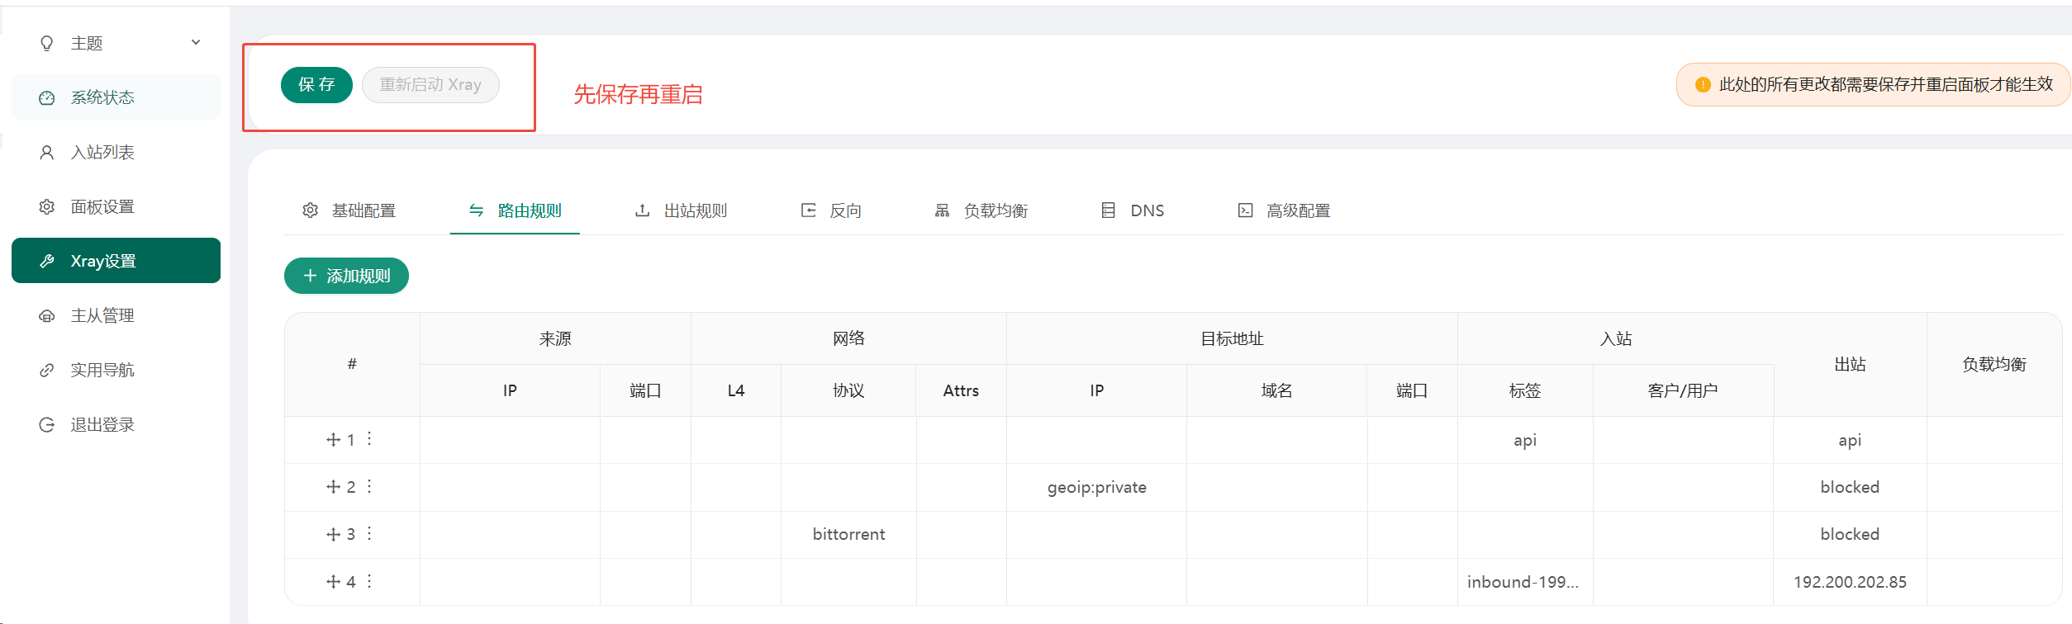This screenshot has width=2072, height=624.
Task: Click the 域名 column header
Action: pos(1276,390)
